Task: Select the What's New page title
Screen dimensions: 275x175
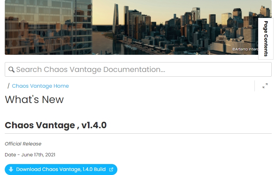Action: coord(34,99)
